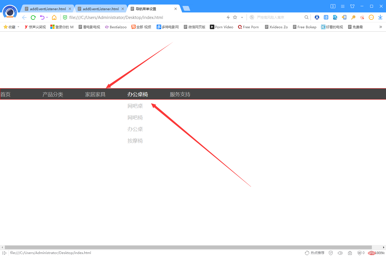Go to the browser home page icon

coord(54,18)
